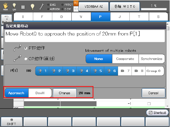The image size is (170, 127).
Task: Click the gray stop square icon
Action: tap(23, 7)
